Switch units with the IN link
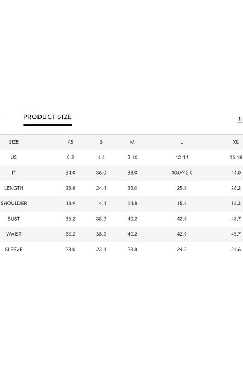This screenshot has height=365, width=243. click(240, 119)
